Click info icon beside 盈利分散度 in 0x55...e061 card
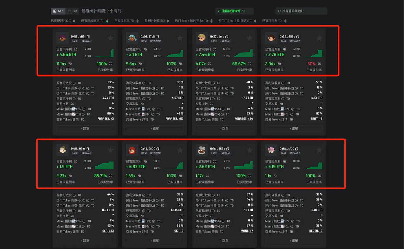This screenshot has height=249, width=404. pyautogui.click(x=74, y=83)
